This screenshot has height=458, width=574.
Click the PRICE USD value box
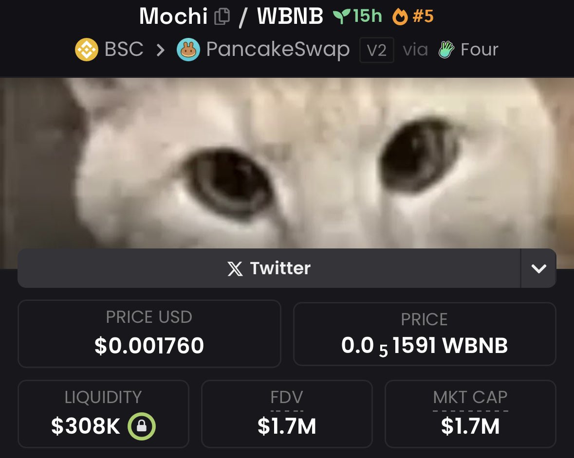(x=149, y=334)
